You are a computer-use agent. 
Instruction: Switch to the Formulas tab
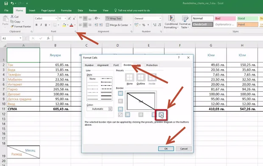pyautogui.click(x=66, y=11)
